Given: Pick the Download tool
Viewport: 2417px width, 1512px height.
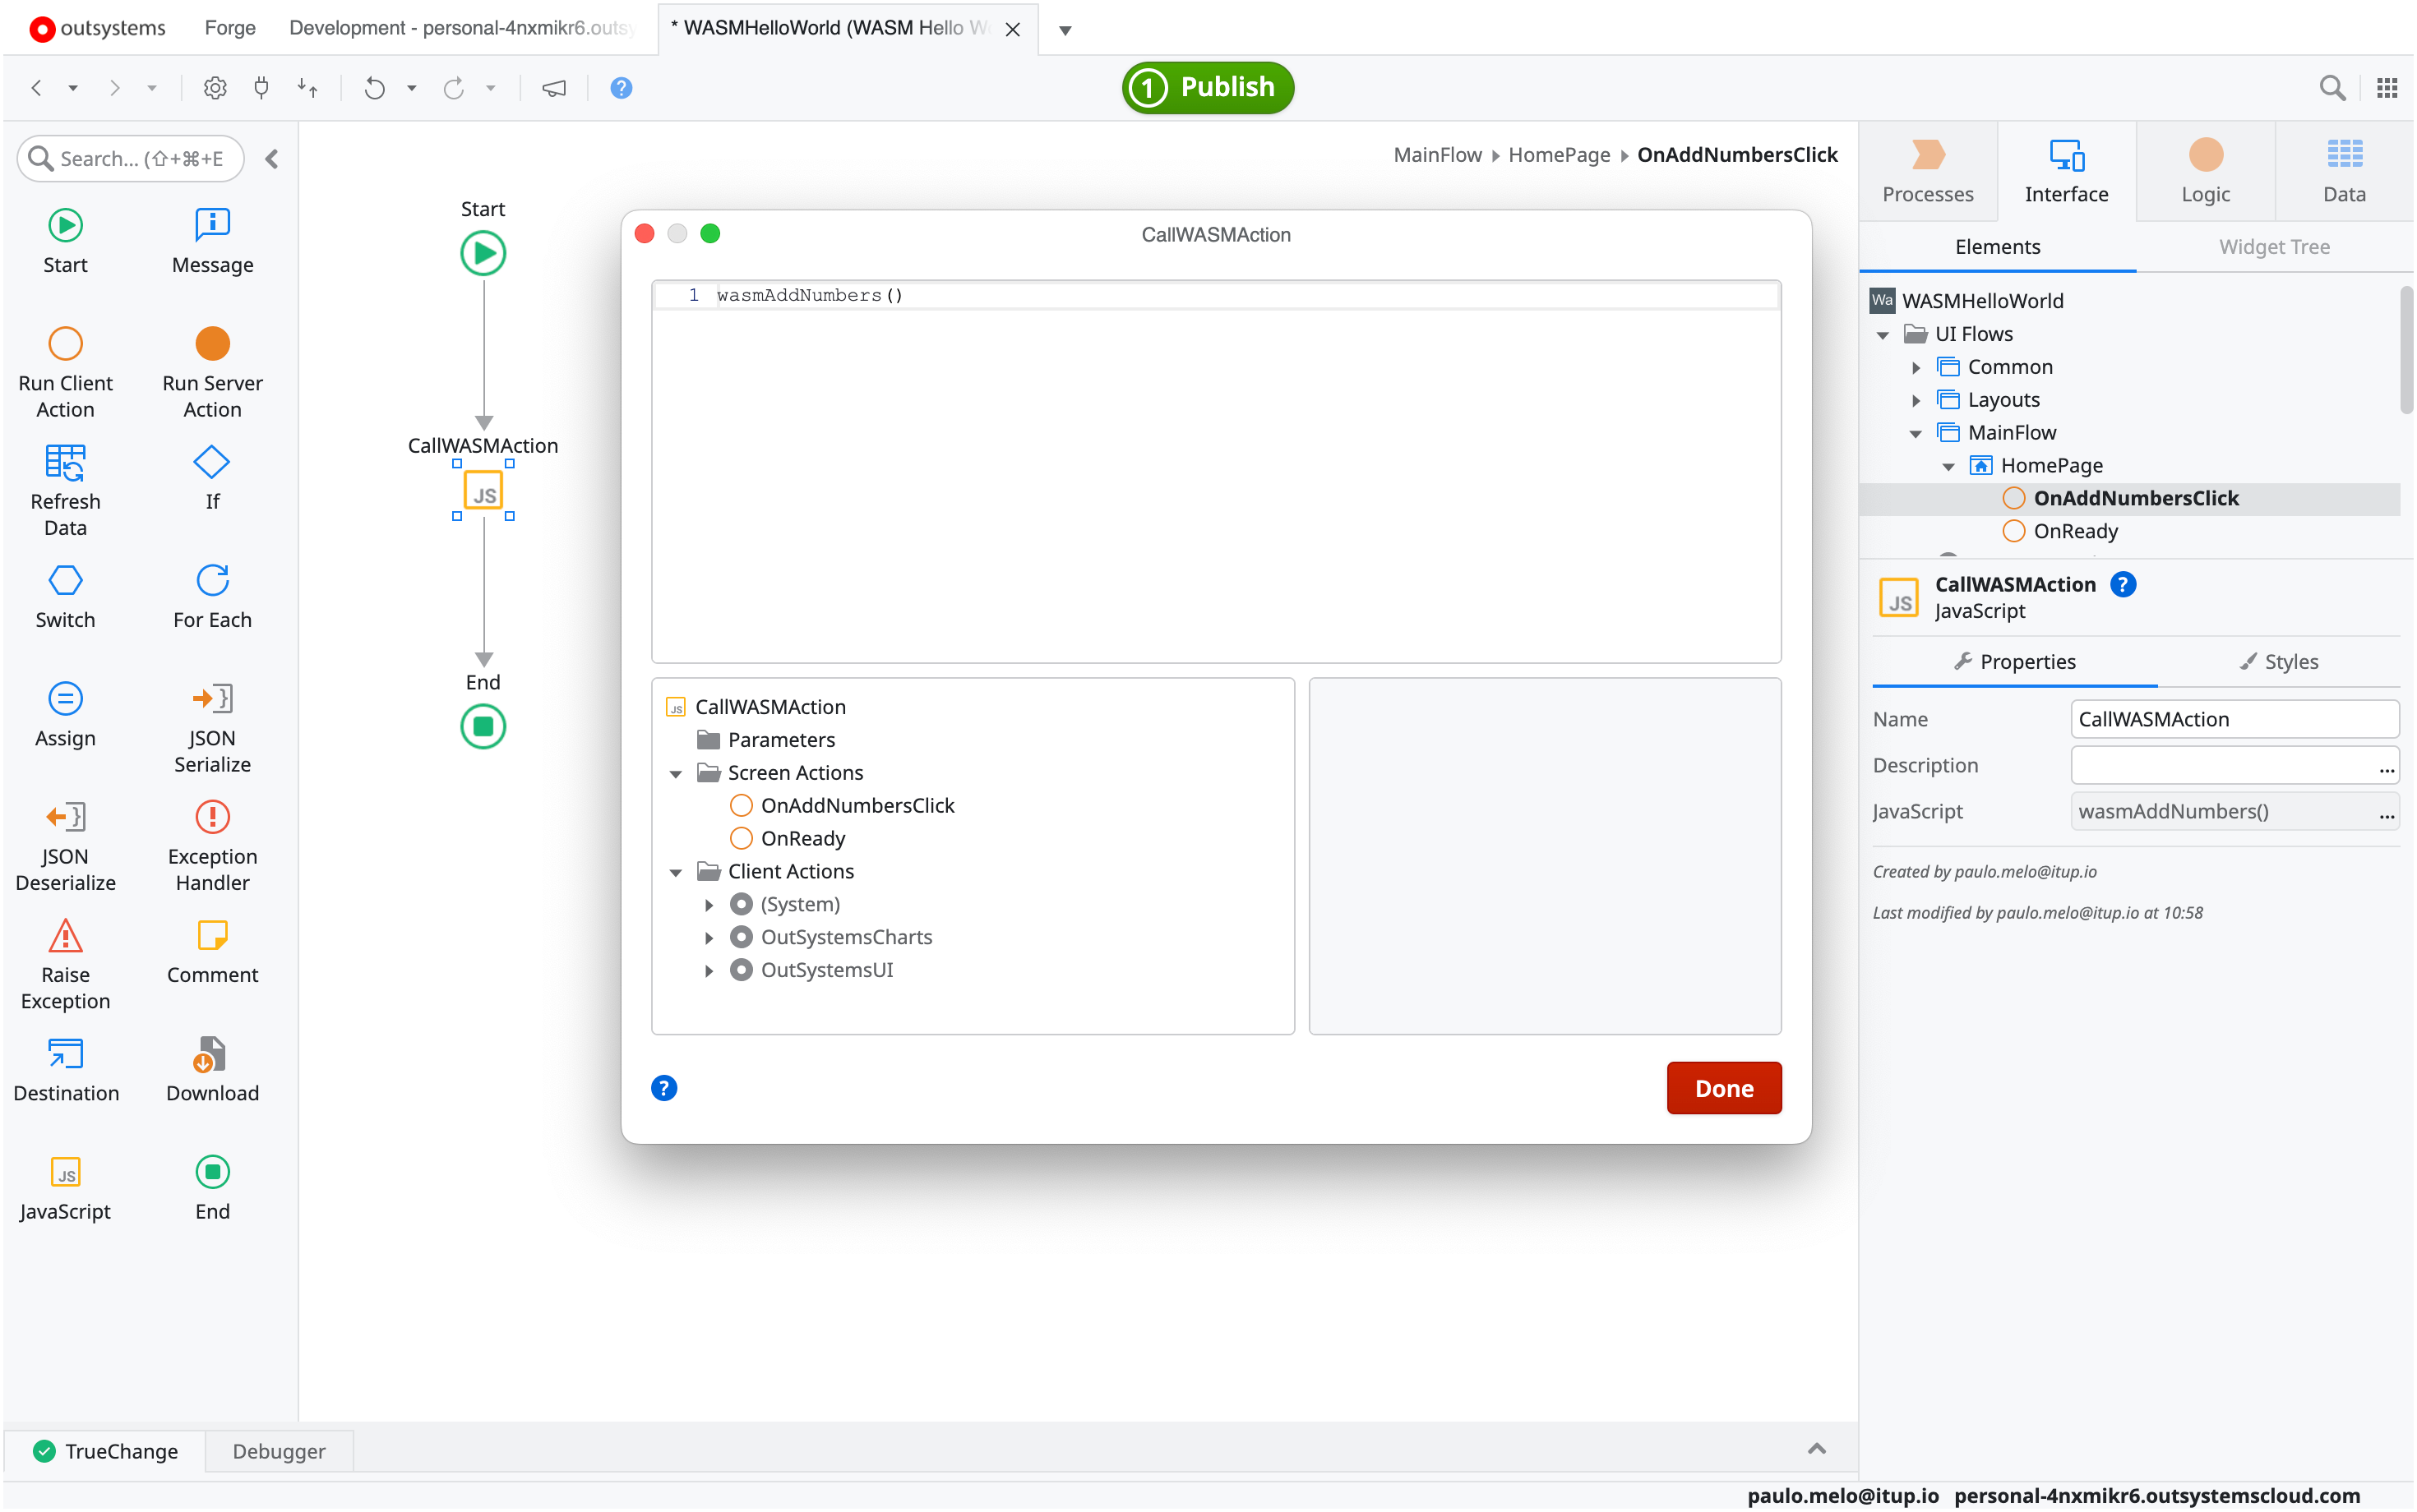Looking at the screenshot, I should click(212, 1069).
